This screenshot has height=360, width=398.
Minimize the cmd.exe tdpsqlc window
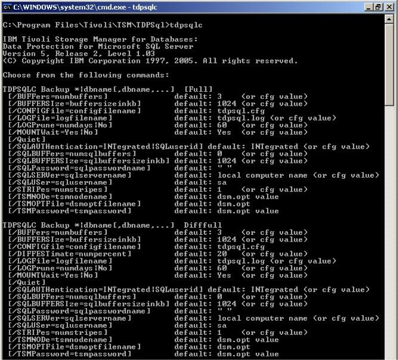point(368,7)
